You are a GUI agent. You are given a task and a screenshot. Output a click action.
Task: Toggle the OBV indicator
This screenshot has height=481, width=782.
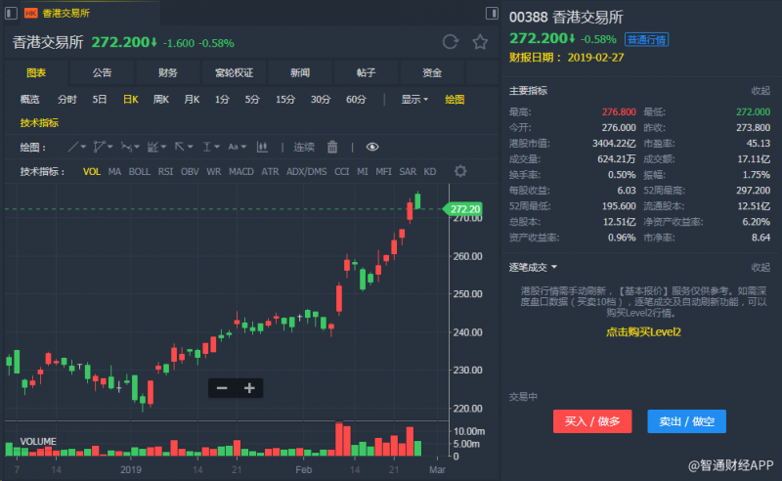190,172
